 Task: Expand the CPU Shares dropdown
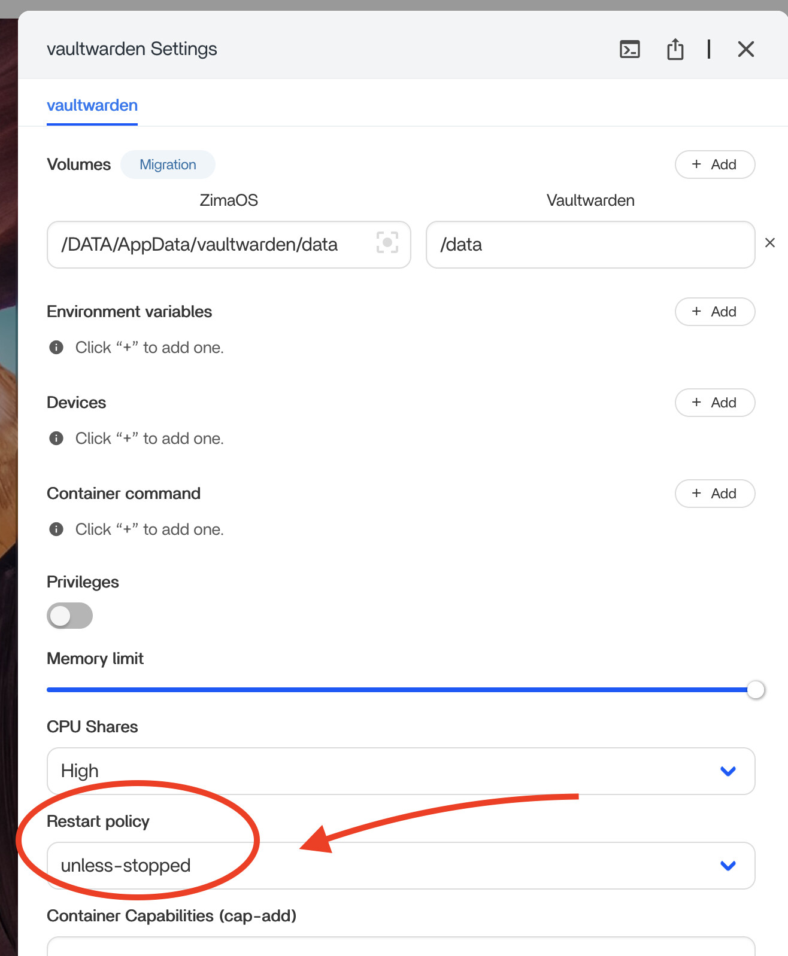pos(400,771)
